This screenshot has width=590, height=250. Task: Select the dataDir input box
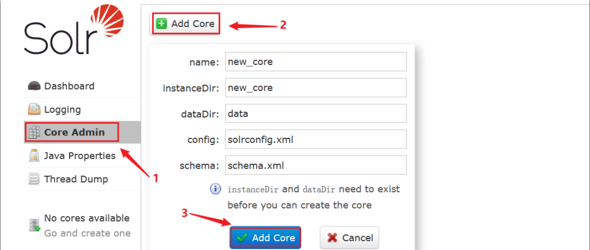pos(316,113)
